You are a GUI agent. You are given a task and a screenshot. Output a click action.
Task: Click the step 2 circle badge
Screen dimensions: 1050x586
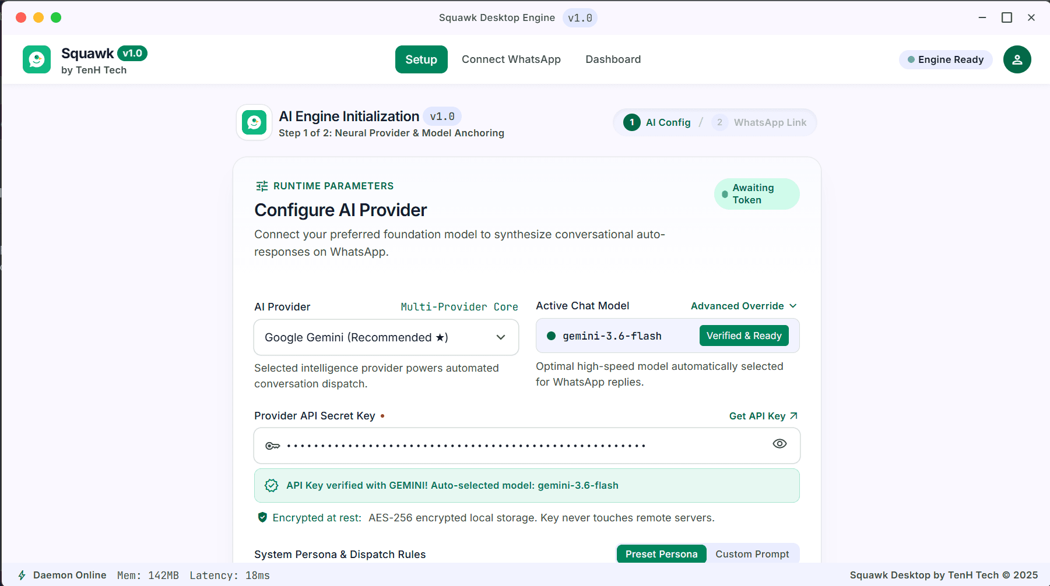[719, 122]
